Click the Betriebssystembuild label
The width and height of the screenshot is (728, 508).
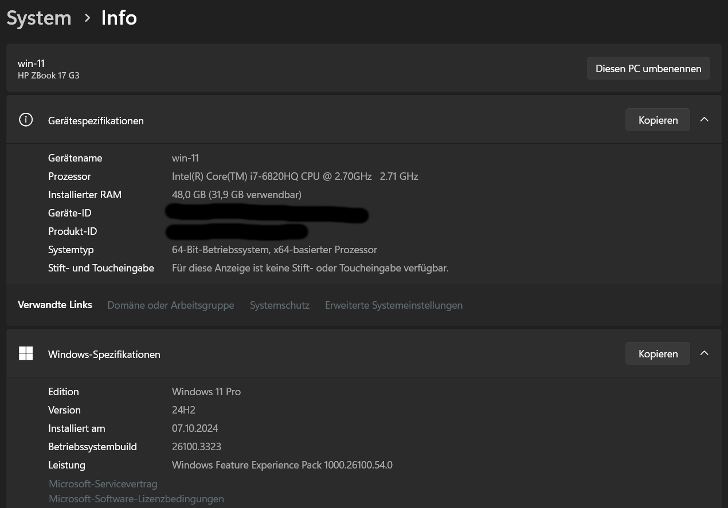[x=92, y=447]
